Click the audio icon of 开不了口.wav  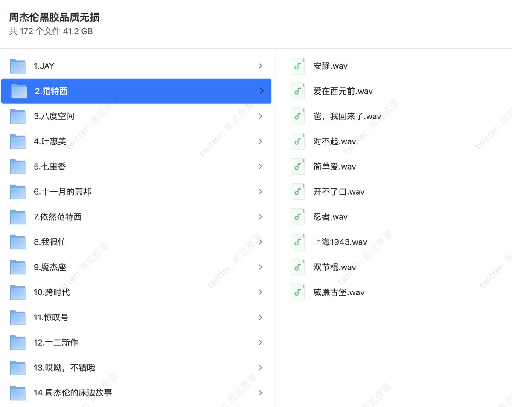click(298, 192)
